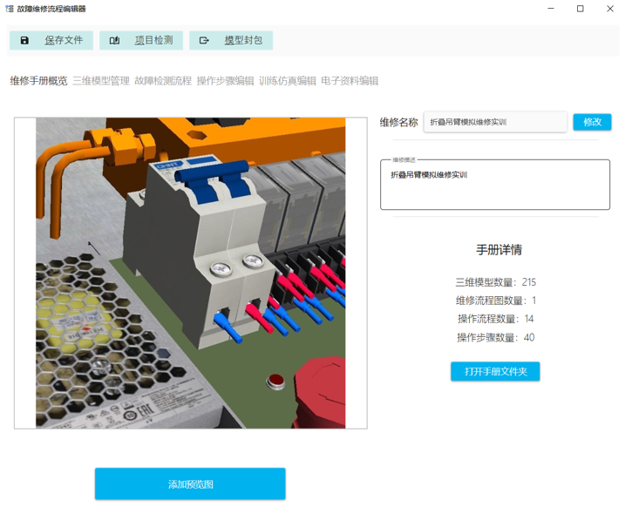625x520 pixels.
Task: Open the 三维模型管理 tab
Action: click(101, 81)
